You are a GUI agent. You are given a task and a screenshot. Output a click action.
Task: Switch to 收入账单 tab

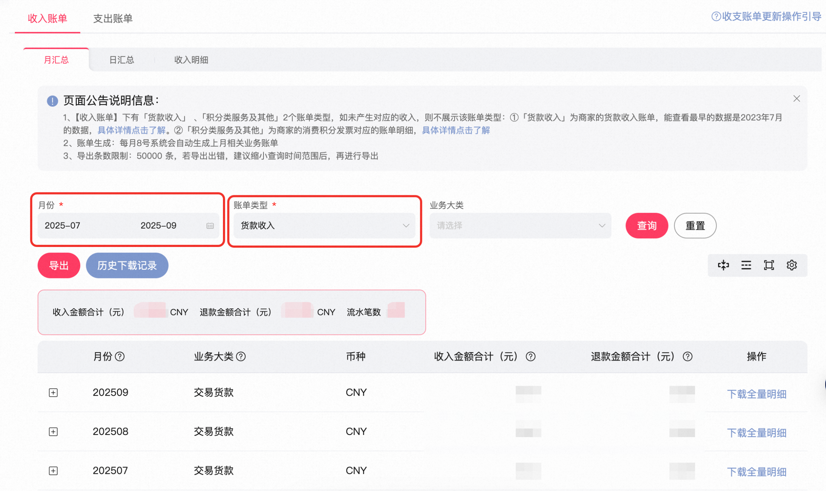click(x=47, y=18)
